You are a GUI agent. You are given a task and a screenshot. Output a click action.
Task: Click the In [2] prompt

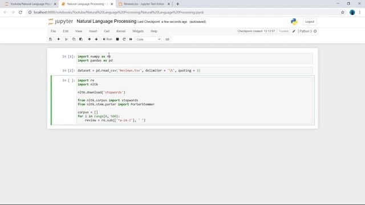(x=68, y=71)
